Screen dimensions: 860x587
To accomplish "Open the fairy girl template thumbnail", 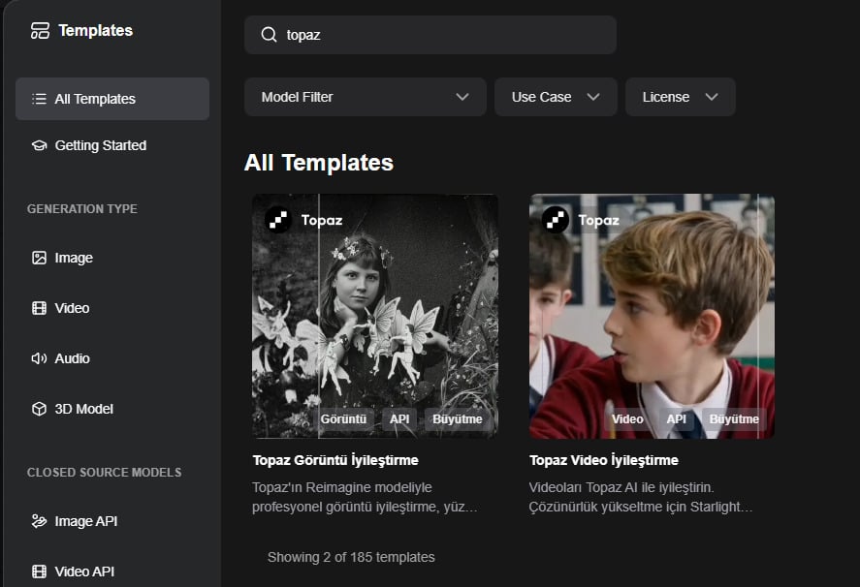I will click(x=375, y=310).
